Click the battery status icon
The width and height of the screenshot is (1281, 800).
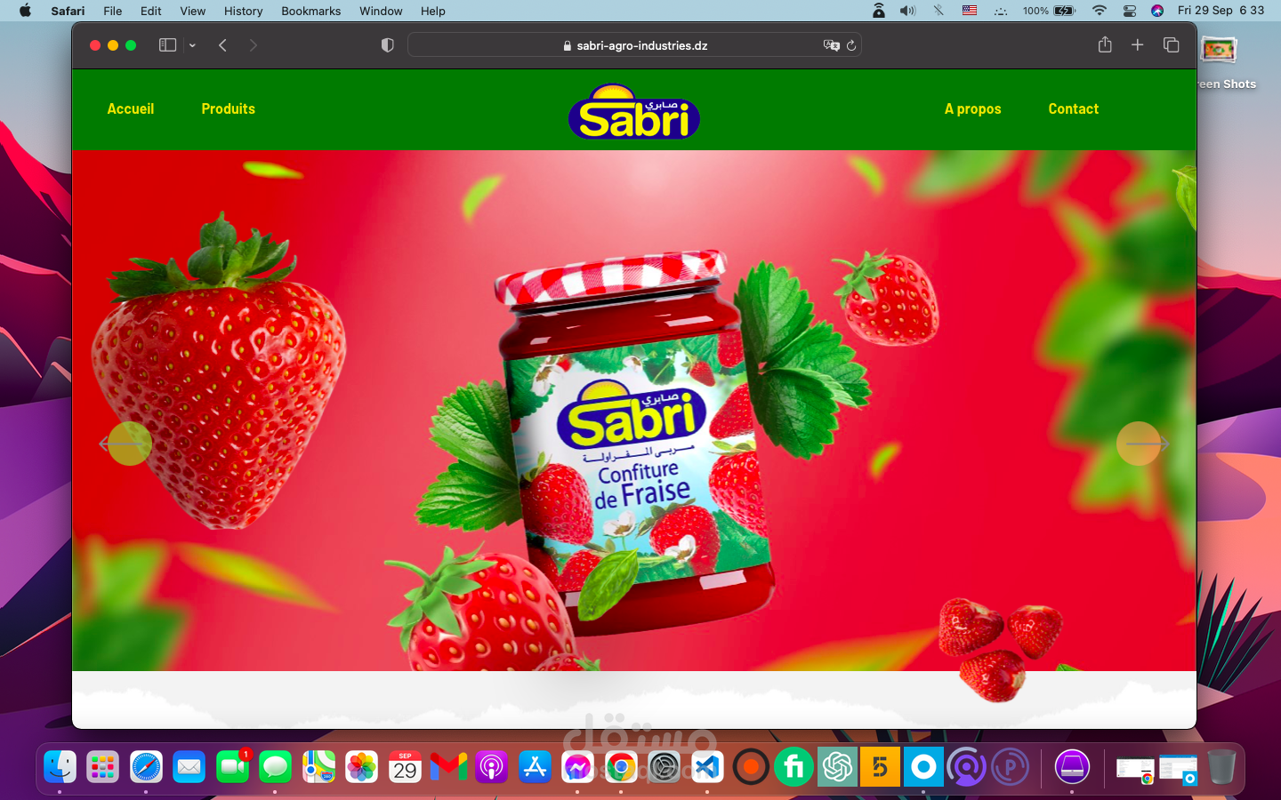click(x=1065, y=11)
